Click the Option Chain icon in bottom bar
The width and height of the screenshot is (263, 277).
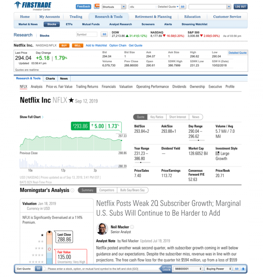(166, 268)
